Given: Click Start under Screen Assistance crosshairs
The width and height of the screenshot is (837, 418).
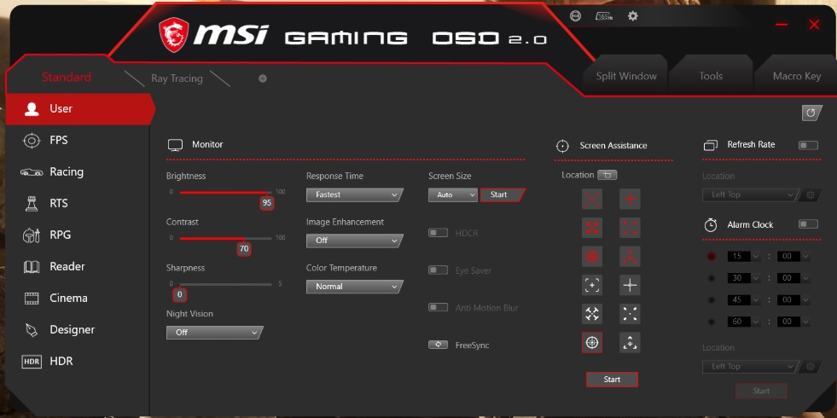Looking at the screenshot, I should (612, 380).
